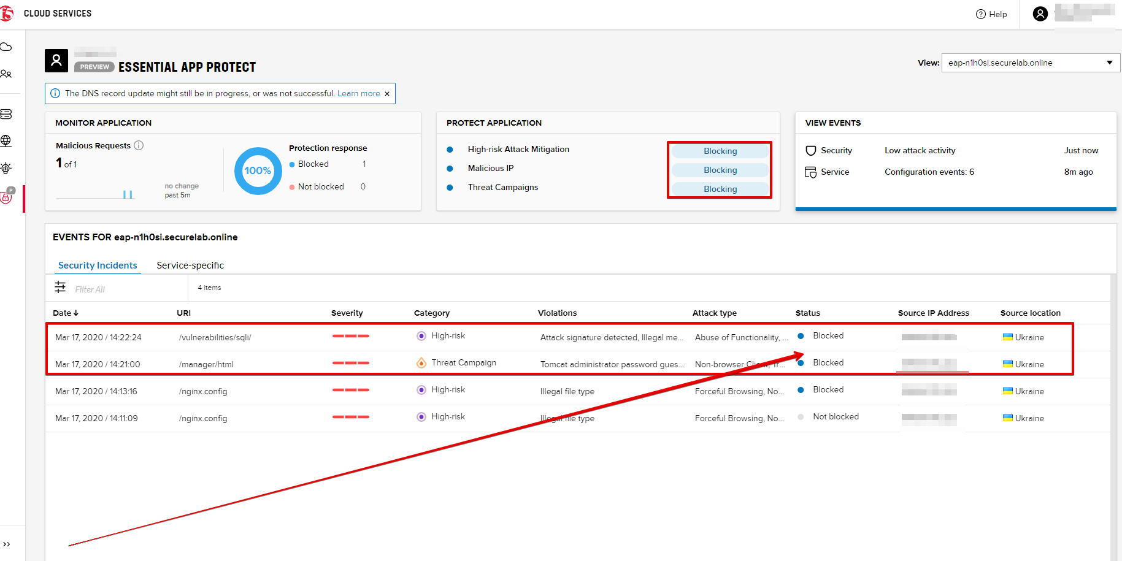The image size is (1122, 561).
Task: Click the Source location column header
Action: [1030, 313]
